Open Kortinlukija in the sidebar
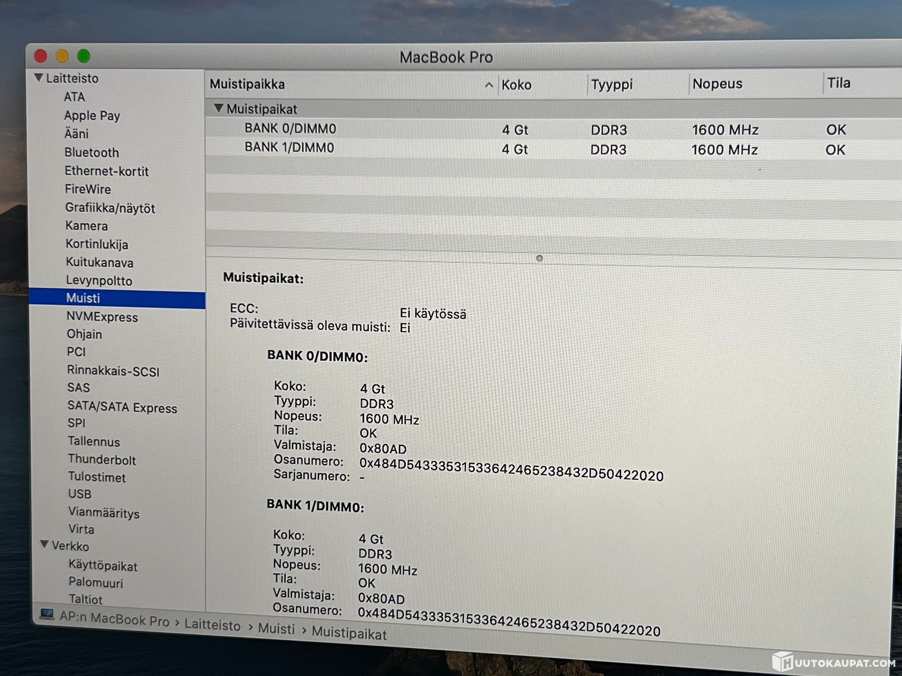902x676 pixels. (97, 244)
